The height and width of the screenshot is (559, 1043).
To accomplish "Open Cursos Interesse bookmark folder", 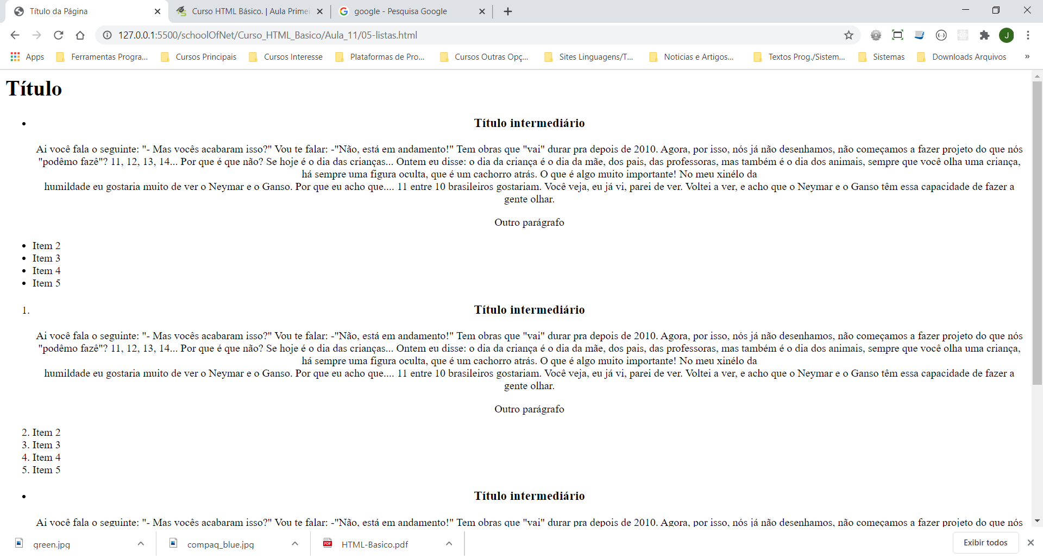I will tap(286, 57).
